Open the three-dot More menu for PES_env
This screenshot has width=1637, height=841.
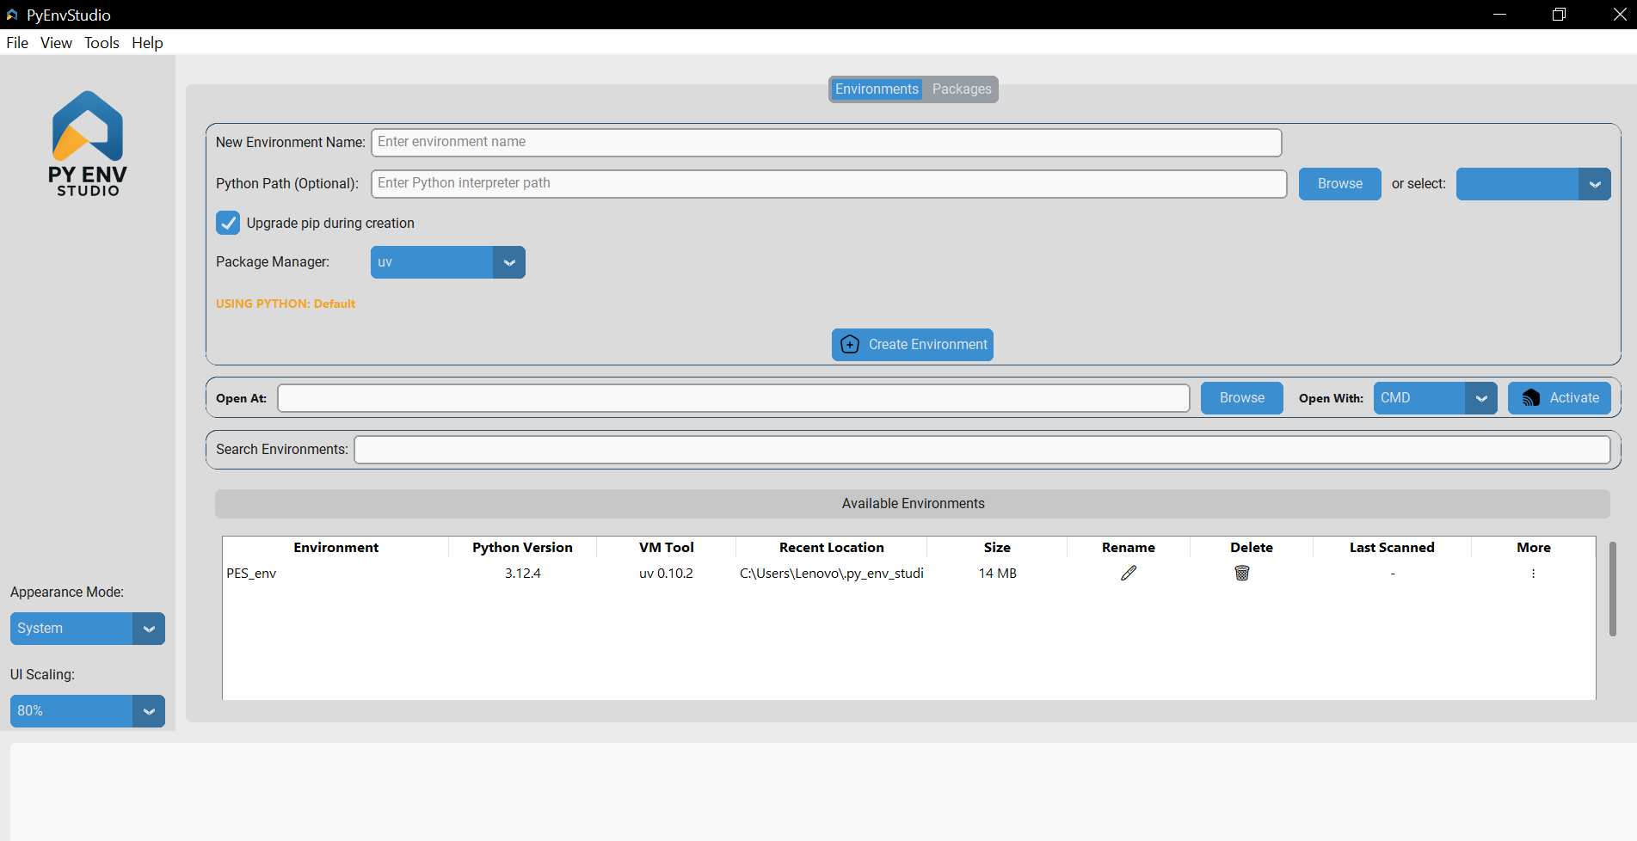click(x=1533, y=574)
